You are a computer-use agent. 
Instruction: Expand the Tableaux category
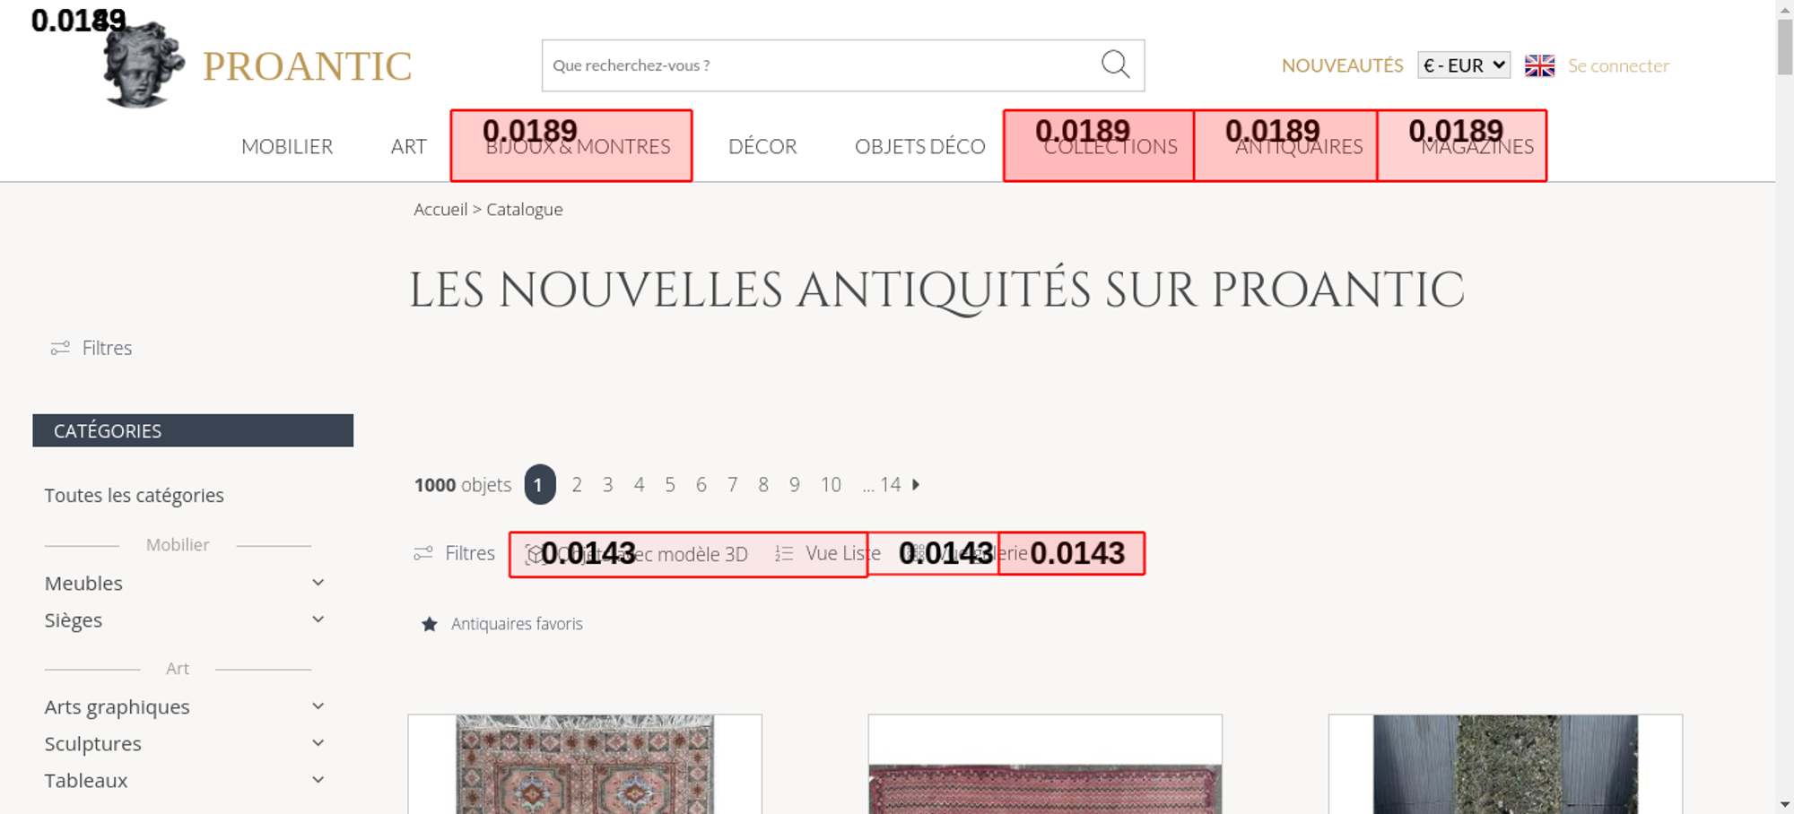coord(318,780)
